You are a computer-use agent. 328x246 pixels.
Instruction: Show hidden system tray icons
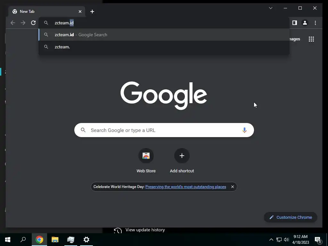271,240
